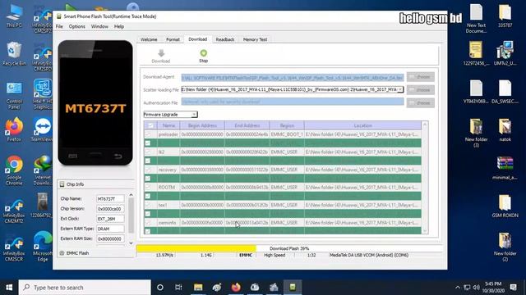Click Chip Info scroll down arrow

pyautogui.click(x=131, y=243)
